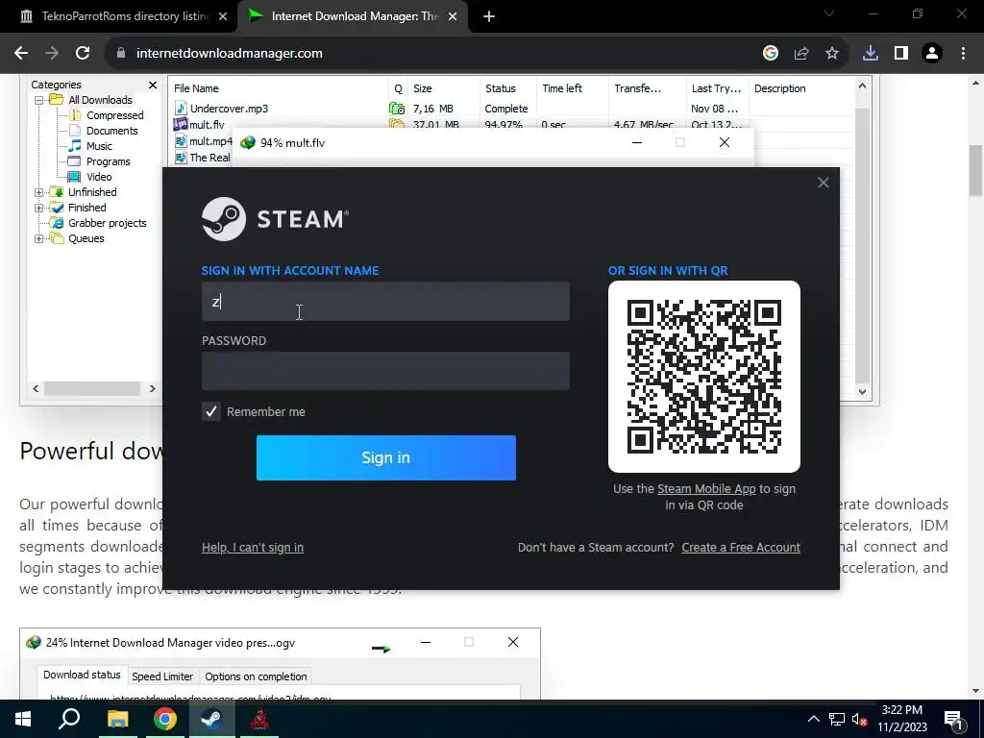Image resolution: width=984 pixels, height=738 pixels.
Task: Open the tab search chevron in Chrome
Action: (829, 13)
